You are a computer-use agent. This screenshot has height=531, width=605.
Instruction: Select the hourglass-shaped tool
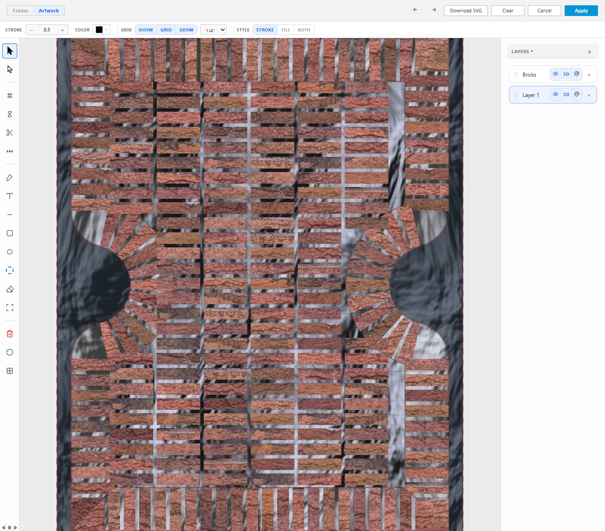10,114
